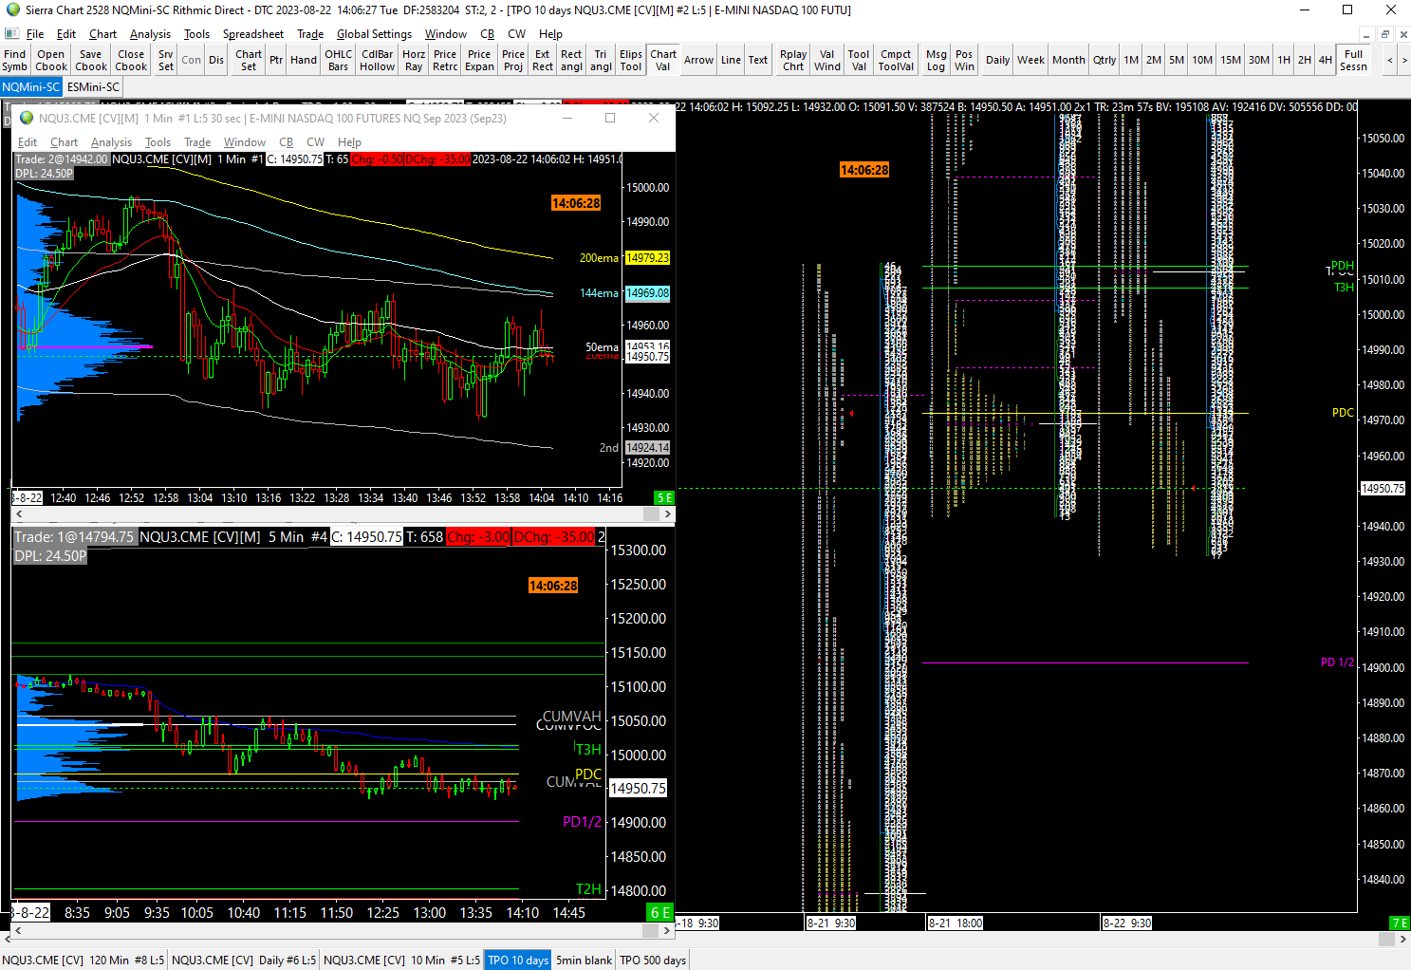Select the Arrow drawing tool
This screenshot has width=1411, height=970.
698,60
